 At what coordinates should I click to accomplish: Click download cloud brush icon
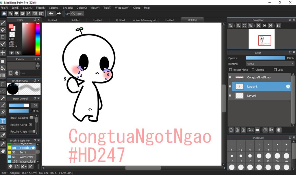11,166
